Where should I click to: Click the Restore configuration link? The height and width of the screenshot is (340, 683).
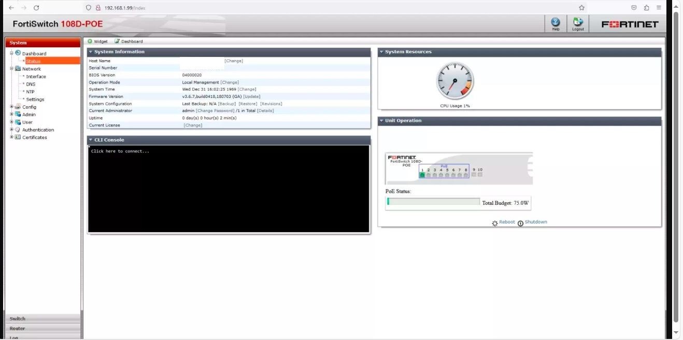(x=248, y=104)
